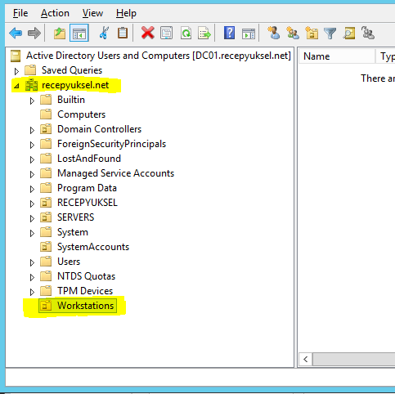This screenshot has width=395, height=394.
Task: Open the View menu
Action: (92, 13)
